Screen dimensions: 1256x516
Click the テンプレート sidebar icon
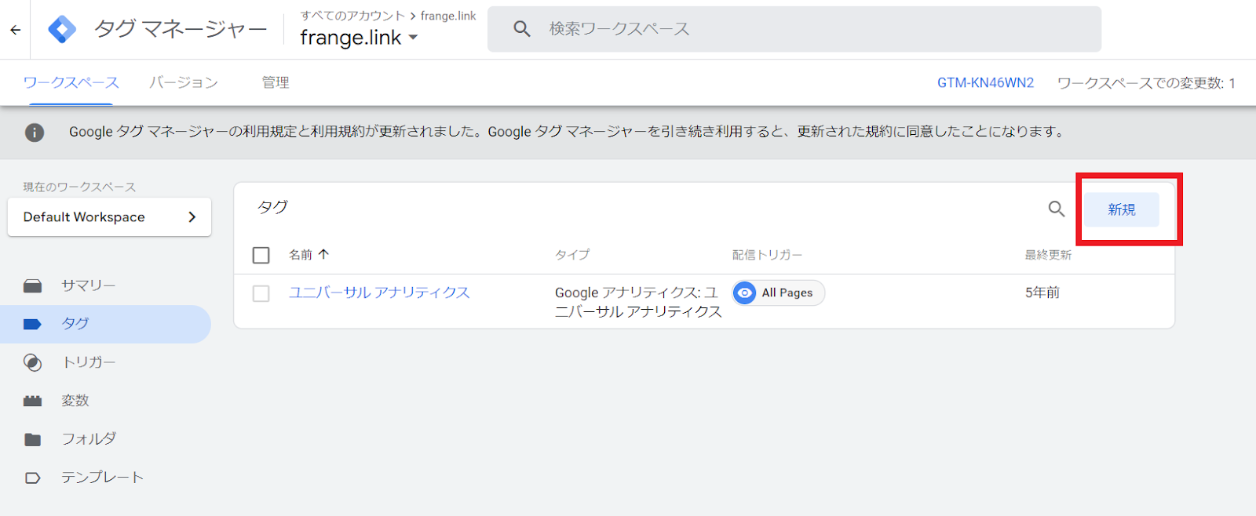[32, 478]
